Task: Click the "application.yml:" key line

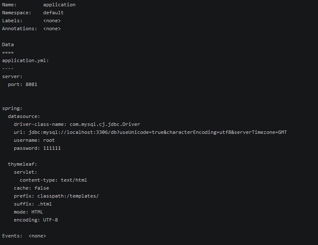Action: tap(26, 60)
